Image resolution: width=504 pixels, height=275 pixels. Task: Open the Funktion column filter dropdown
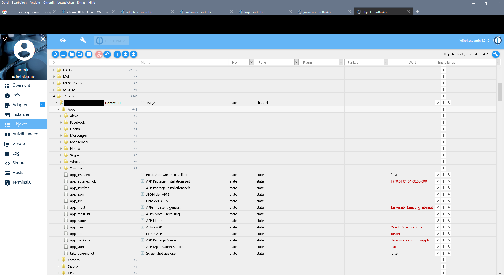(386, 62)
